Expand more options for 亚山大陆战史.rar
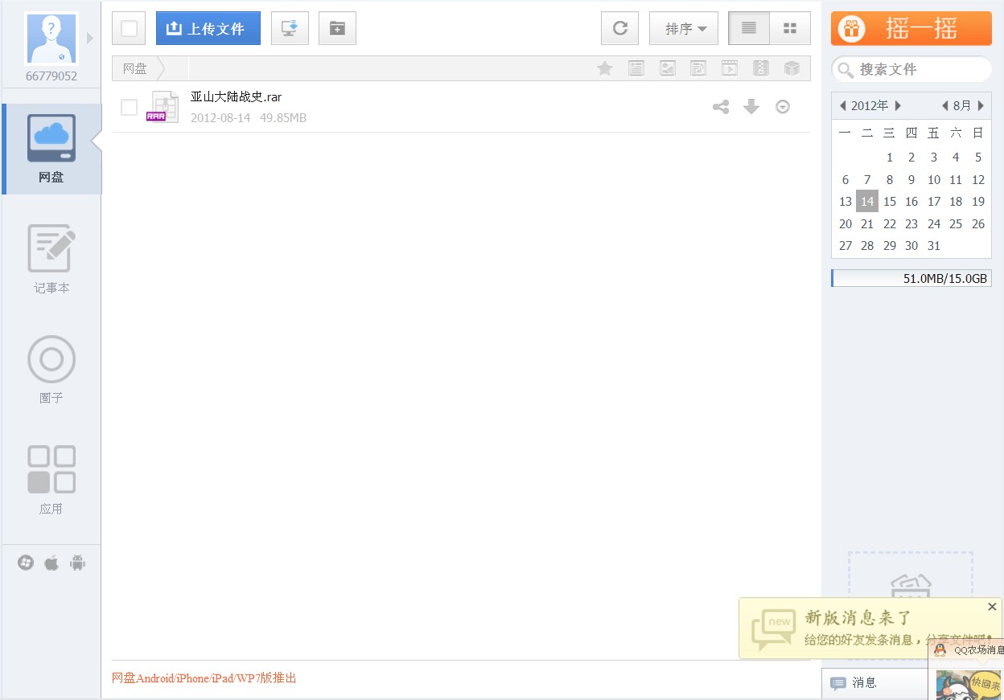Viewport: 1004px width, 700px height. coord(783,107)
